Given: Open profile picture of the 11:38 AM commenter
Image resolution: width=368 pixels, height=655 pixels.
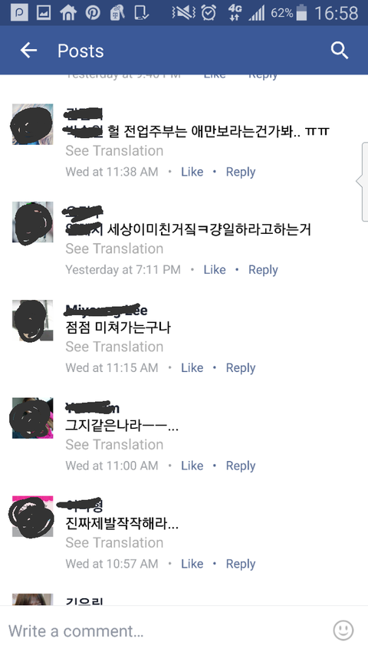Looking at the screenshot, I should tap(32, 124).
